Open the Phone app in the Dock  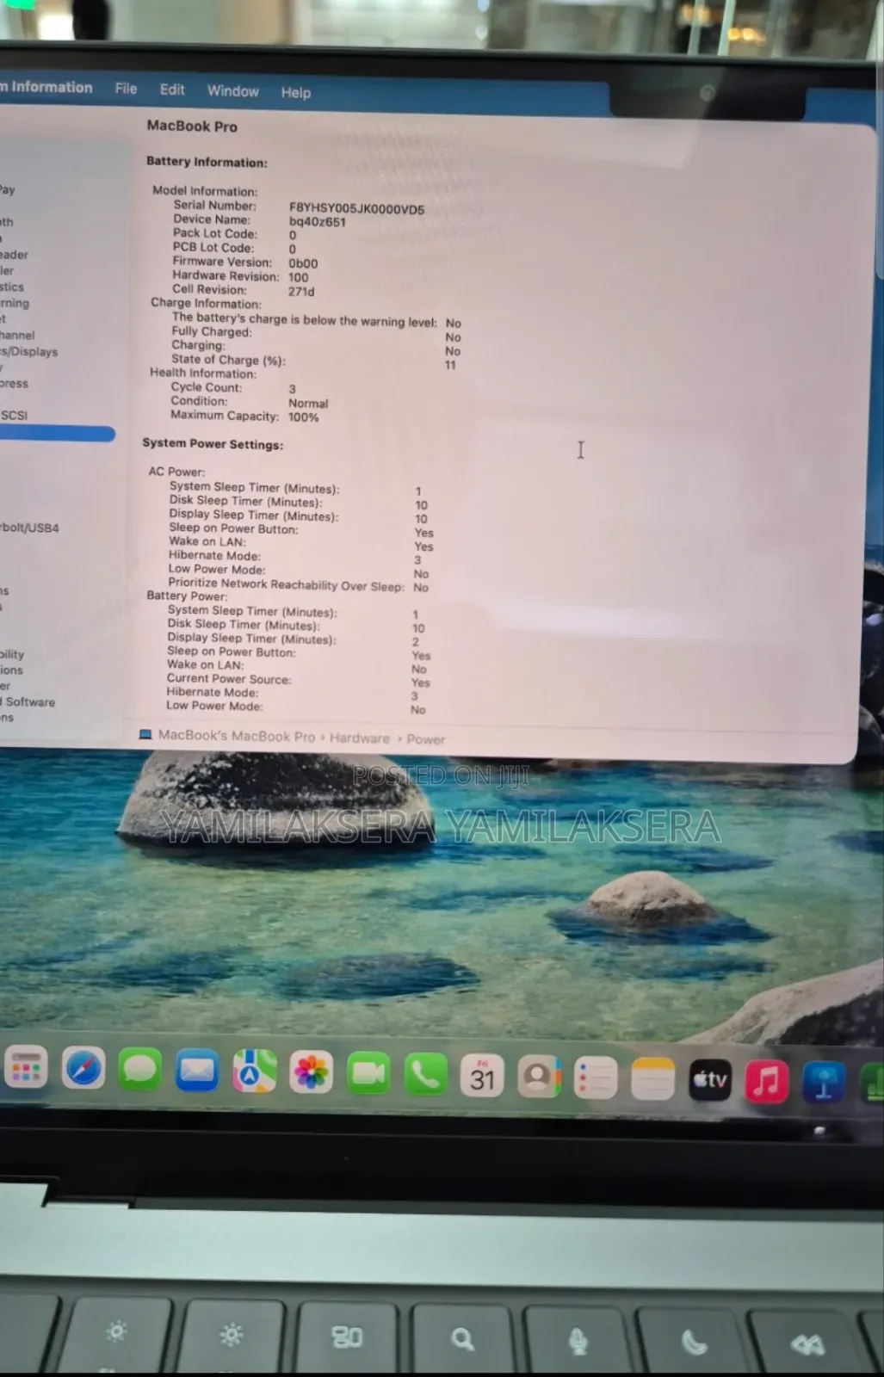[425, 1074]
